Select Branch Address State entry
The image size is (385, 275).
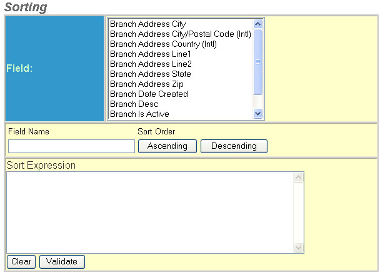pos(151,74)
